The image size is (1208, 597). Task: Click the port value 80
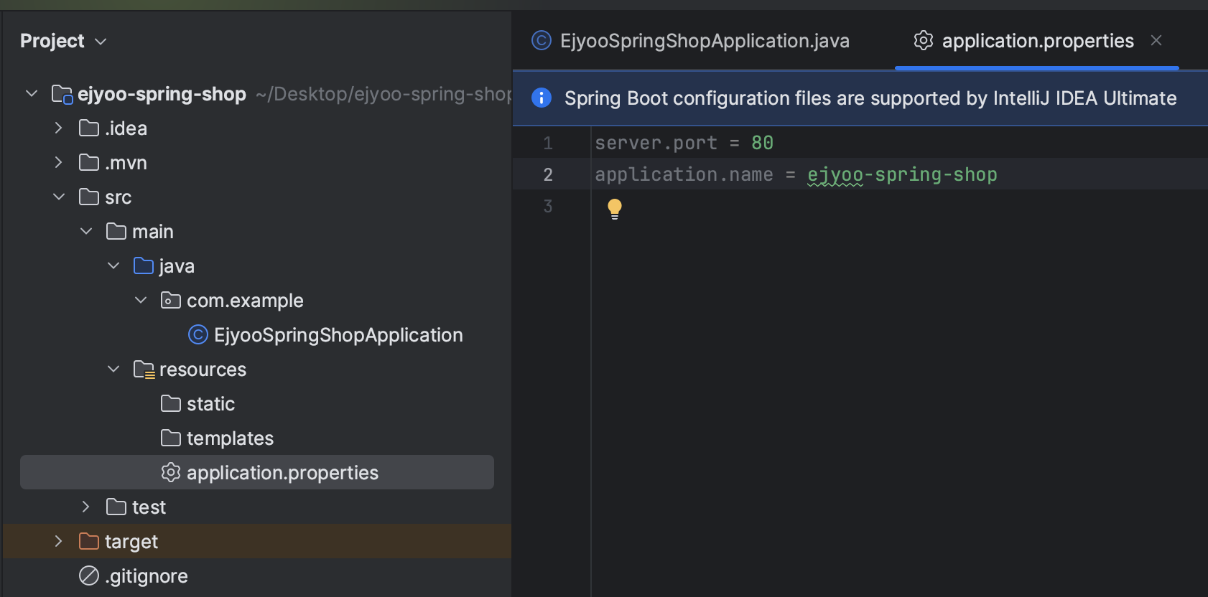pos(762,143)
